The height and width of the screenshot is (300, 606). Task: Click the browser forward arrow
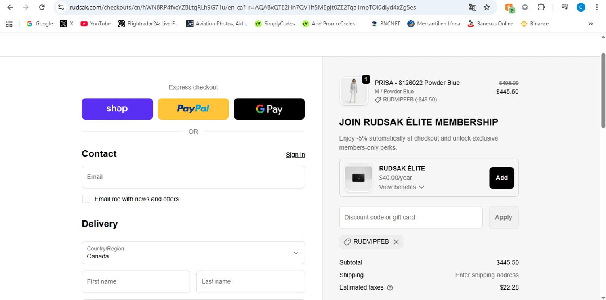26,7
